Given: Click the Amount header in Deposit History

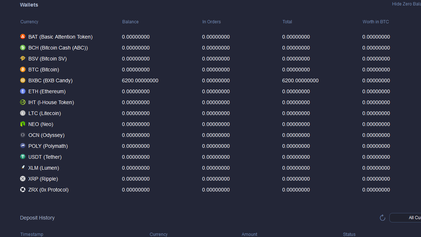Looking at the screenshot, I should (249, 234).
